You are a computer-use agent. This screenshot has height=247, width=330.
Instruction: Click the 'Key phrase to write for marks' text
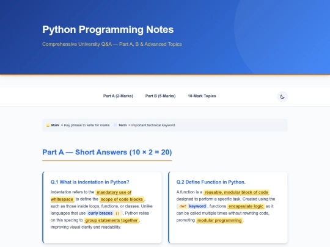click(87, 125)
